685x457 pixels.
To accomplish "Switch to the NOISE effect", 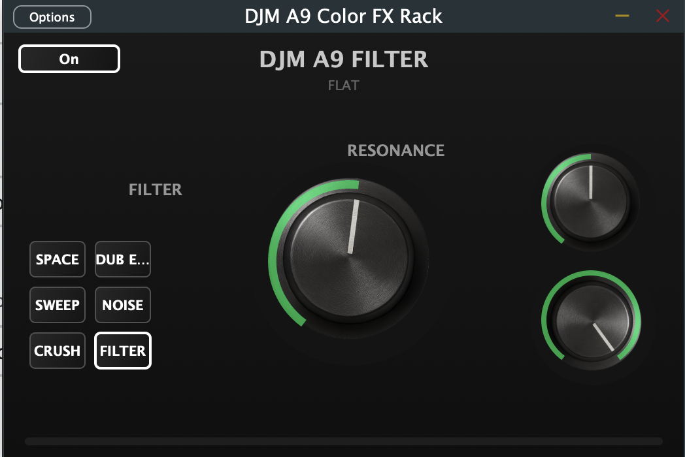I will pyautogui.click(x=123, y=305).
